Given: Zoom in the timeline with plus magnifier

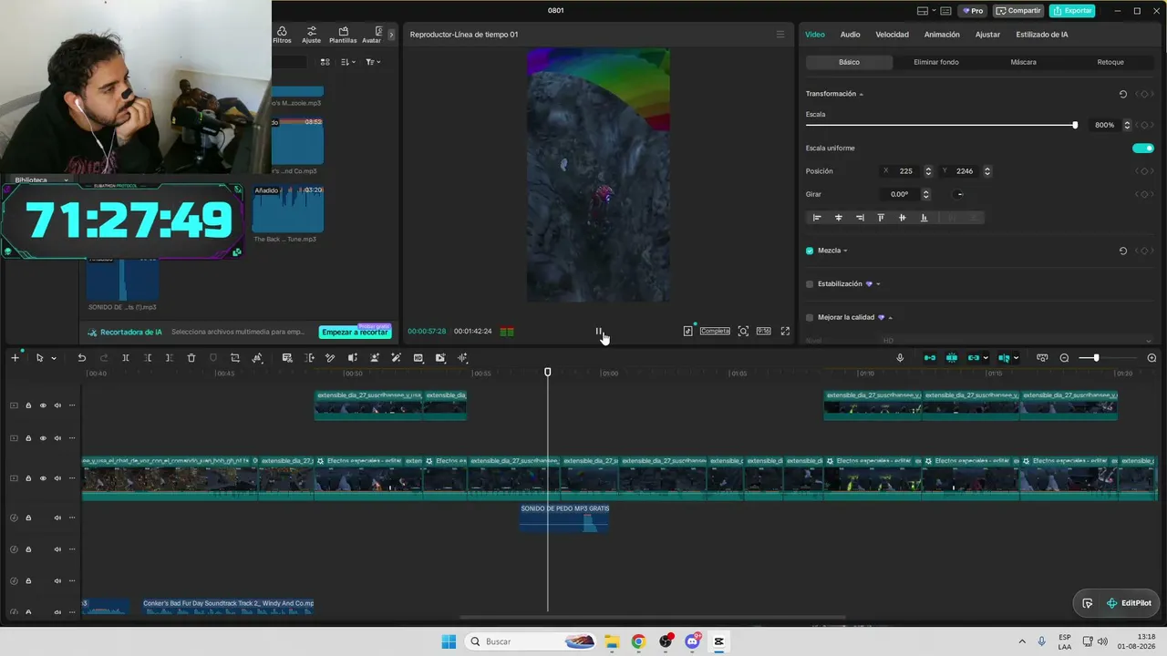Looking at the screenshot, I should tap(1152, 358).
